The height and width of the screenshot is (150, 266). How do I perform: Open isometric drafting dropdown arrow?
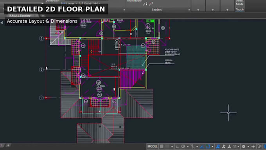pos(197,146)
